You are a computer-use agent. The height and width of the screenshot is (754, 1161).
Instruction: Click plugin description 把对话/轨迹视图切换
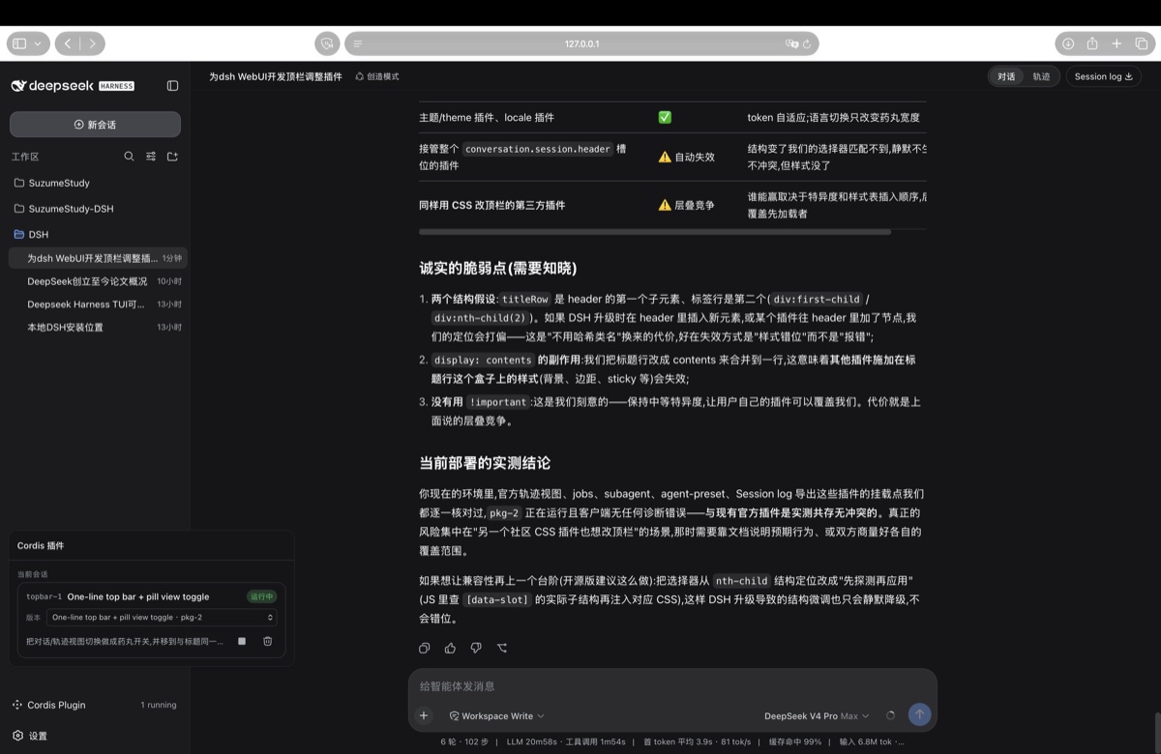point(126,641)
